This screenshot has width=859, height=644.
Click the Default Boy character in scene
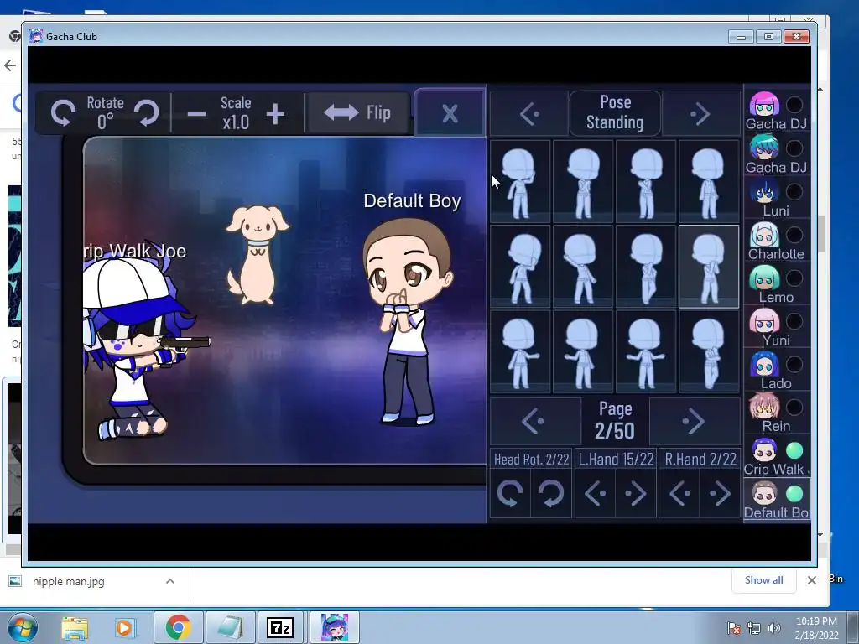[x=408, y=322]
